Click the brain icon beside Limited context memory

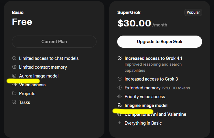(x=14, y=67)
